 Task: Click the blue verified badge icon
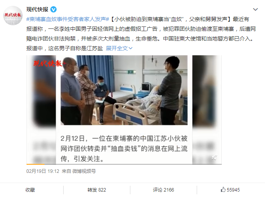coord(53,9)
